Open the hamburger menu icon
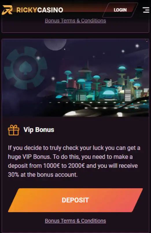The image size is (151, 233). coord(146,10)
